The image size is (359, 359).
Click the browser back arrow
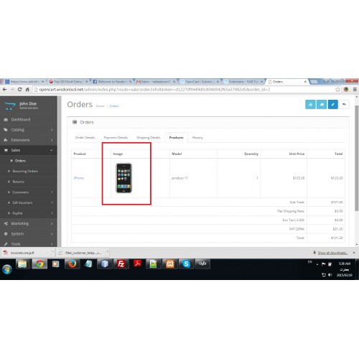(4, 89)
